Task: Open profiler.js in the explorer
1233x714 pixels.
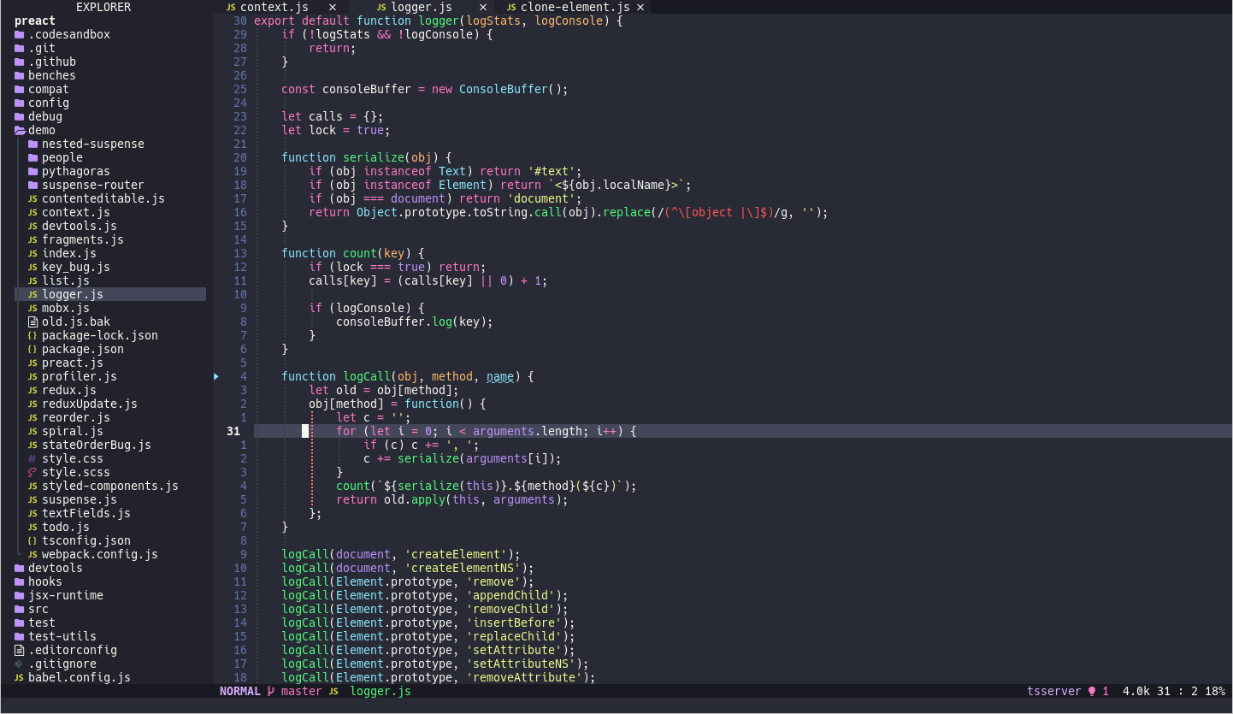Action: point(80,376)
